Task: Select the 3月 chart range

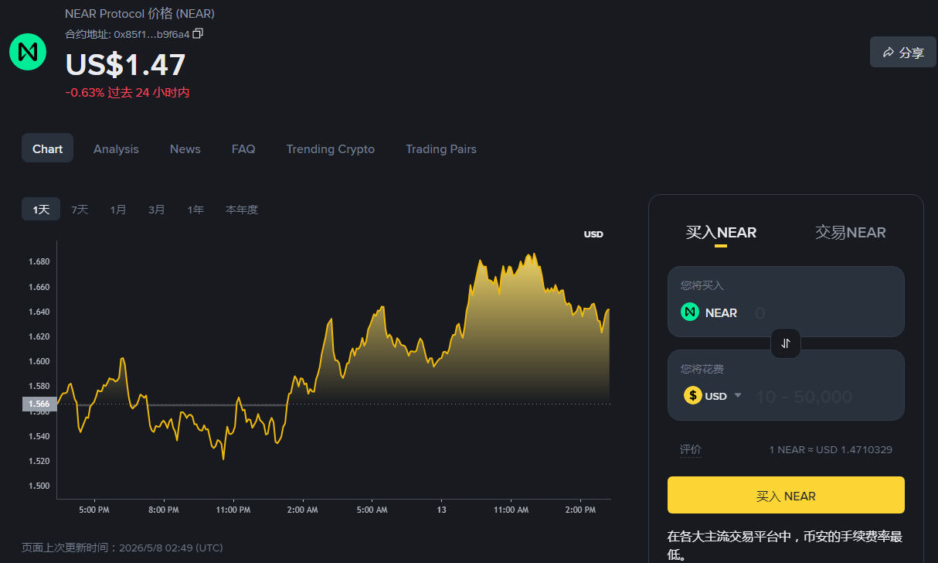Action: (157, 210)
